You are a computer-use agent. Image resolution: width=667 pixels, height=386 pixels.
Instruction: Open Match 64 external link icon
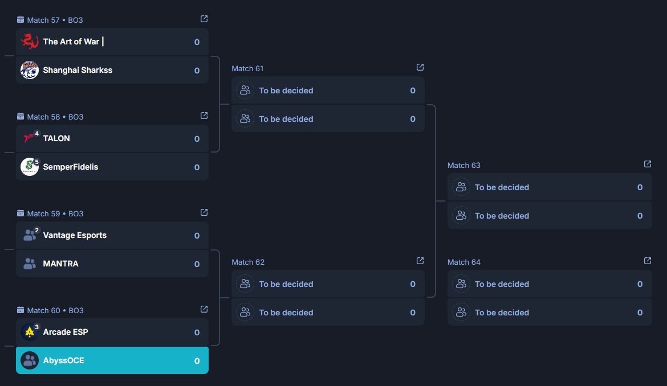point(648,261)
